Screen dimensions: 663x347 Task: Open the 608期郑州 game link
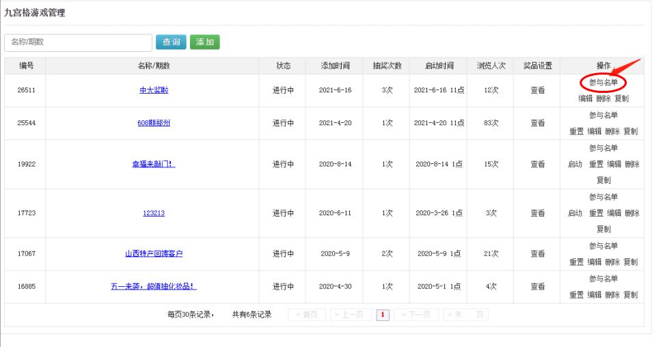pyautogui.click(x=154, y=123)
